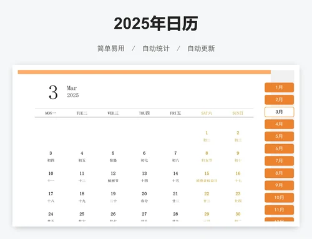The width and height of the screenshot is (312, 239).
Task: Select date 21 in the calendar
Action: click(x=175, y=193)
